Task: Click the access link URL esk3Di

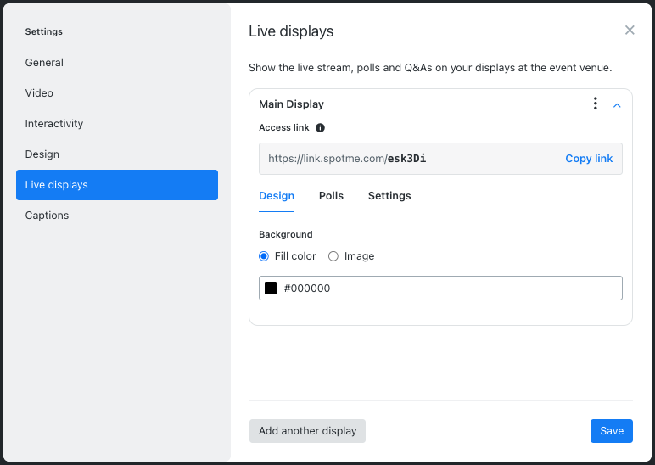Action: [347, 159]
